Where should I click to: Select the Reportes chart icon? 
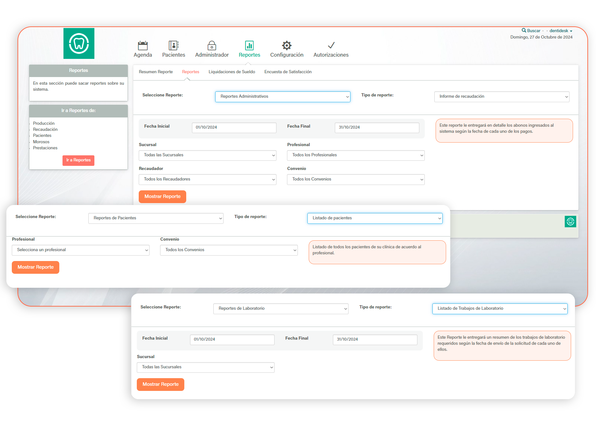[249, 46]
